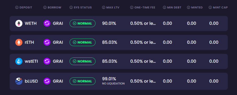Open the rETH row's 85.03% max LTV
This screenshot has width=237, height=95.
pyautogui.click(x=110, y=42)
